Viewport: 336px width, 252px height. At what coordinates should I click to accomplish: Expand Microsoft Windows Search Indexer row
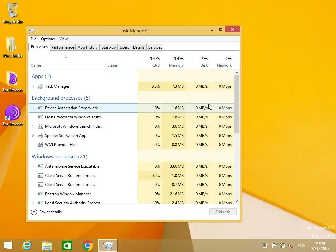pos(33,126)
